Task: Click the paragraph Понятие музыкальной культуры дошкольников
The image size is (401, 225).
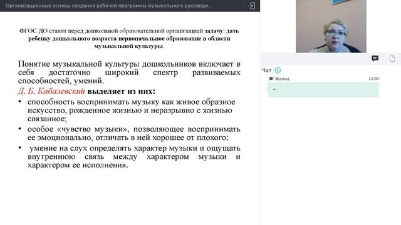Action: pos(129,72)
